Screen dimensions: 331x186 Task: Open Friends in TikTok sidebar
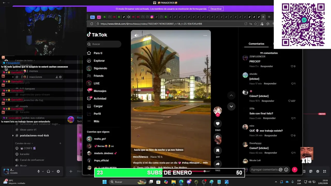(x=99, y=76)
